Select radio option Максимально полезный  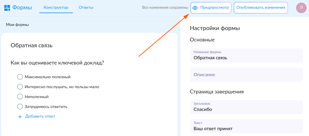tap(20, 77)
